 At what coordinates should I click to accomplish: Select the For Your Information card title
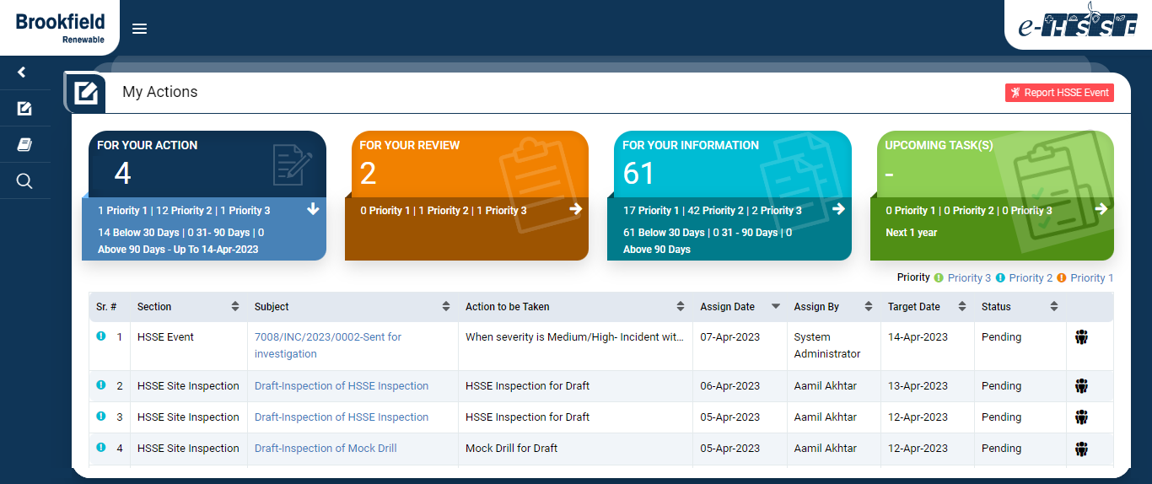pyautogui.click(x=691, y=145)
